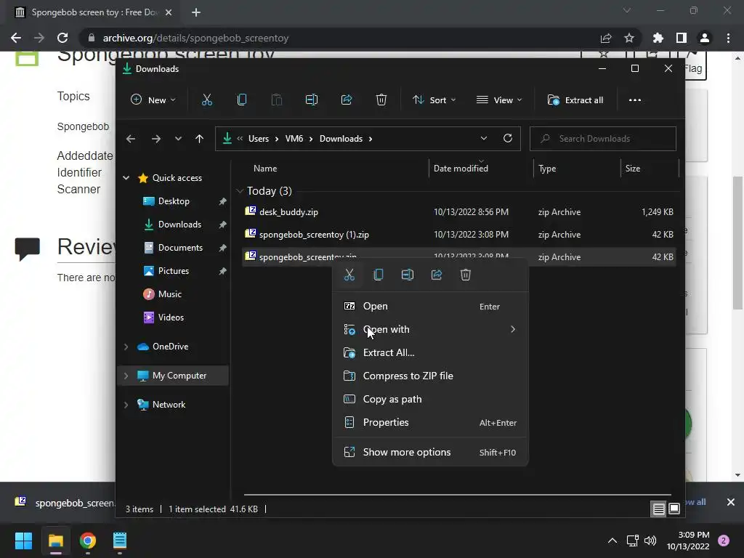Close Chrome downloads bar
The height and width of the screenshot is (558, 744).
tap(731, 502)
